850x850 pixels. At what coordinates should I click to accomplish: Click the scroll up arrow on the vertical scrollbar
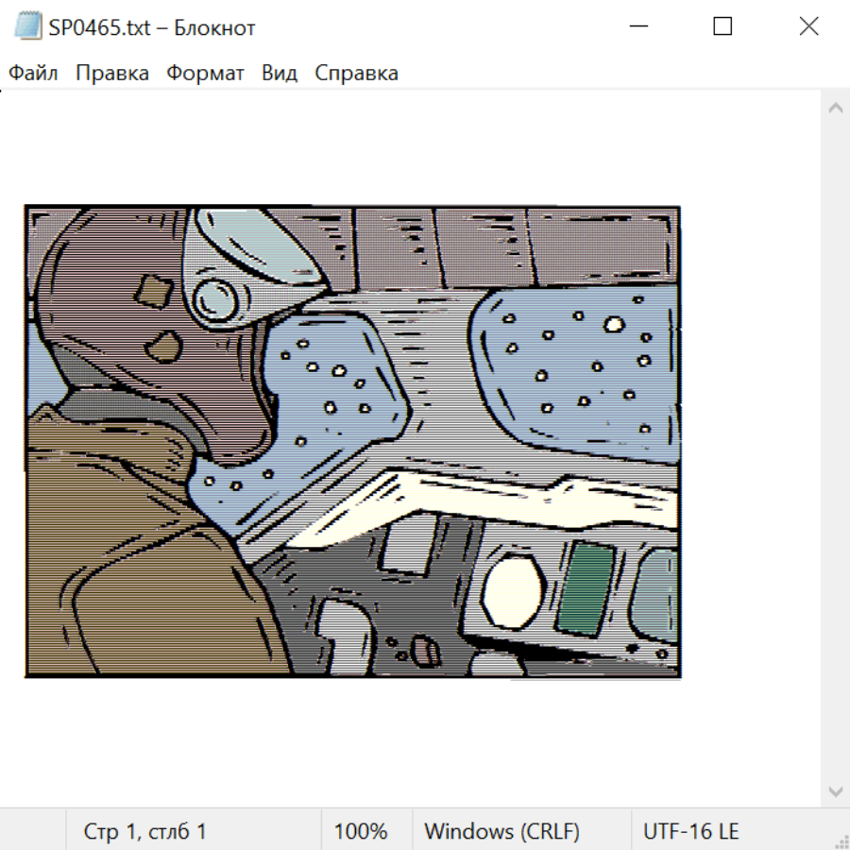tap(835, 108)
